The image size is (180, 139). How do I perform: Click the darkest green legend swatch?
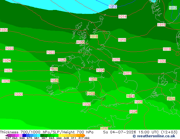42,135
